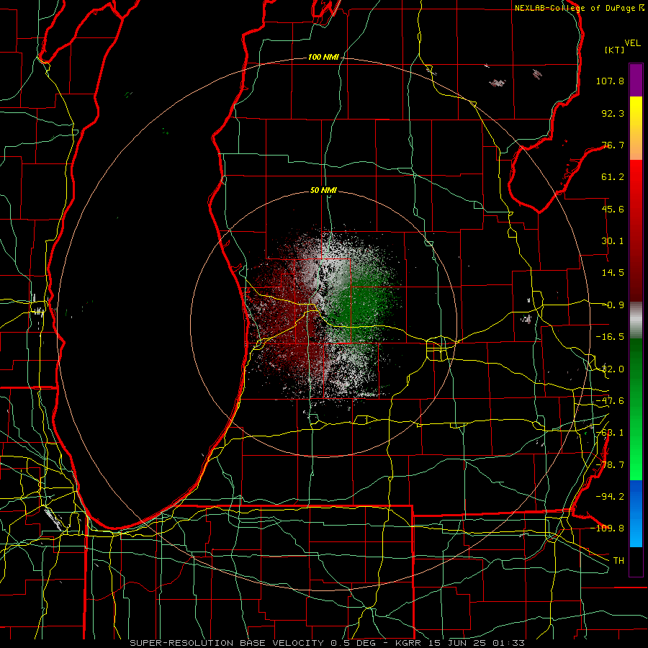
Task: Click the gray near-zero segment of color bar
Action: [636, 320]
